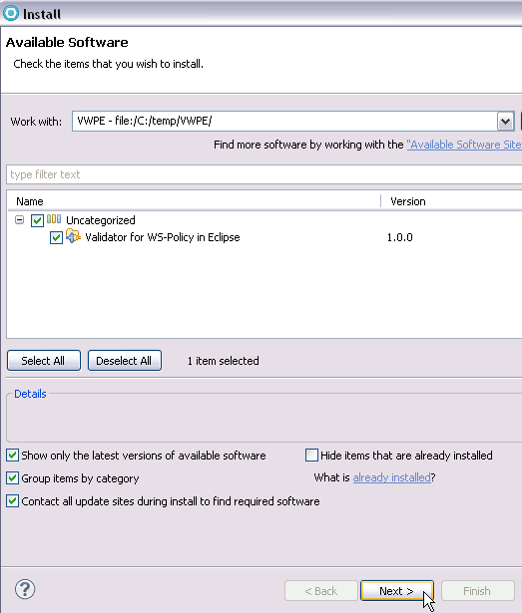The height and width of the screenshot is (613, 522).
Task: Click the Deselect All button
Action: coord(124,361)
